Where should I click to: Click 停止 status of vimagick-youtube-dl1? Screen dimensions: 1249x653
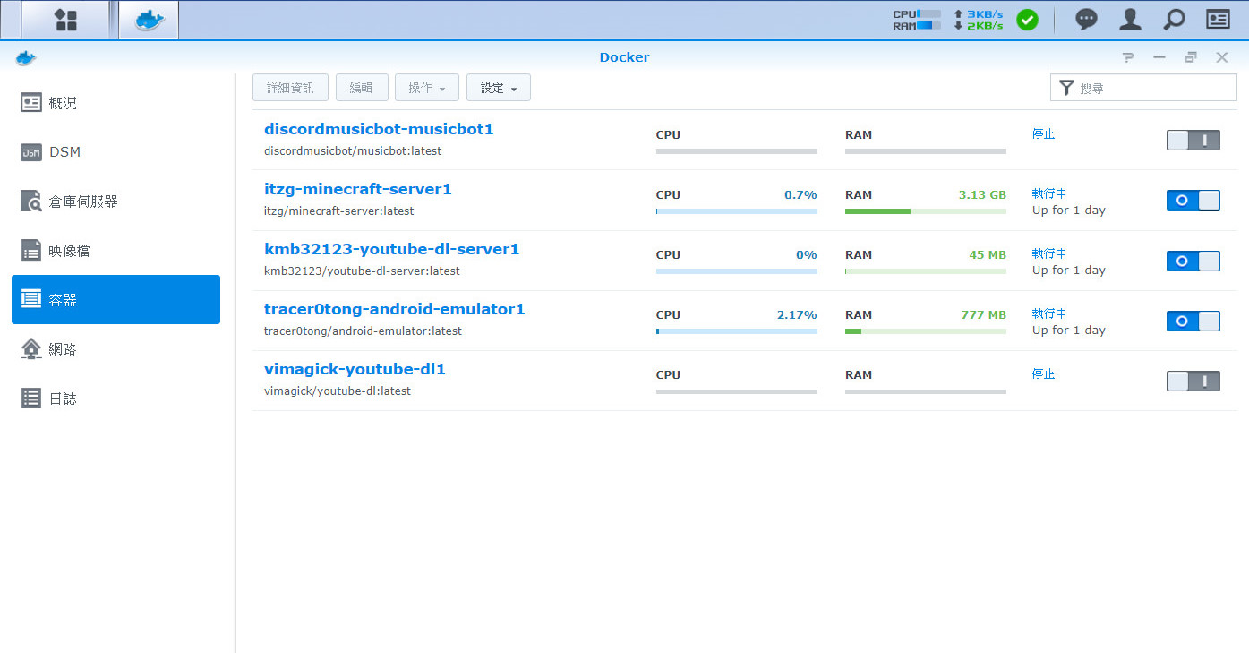1044,374
